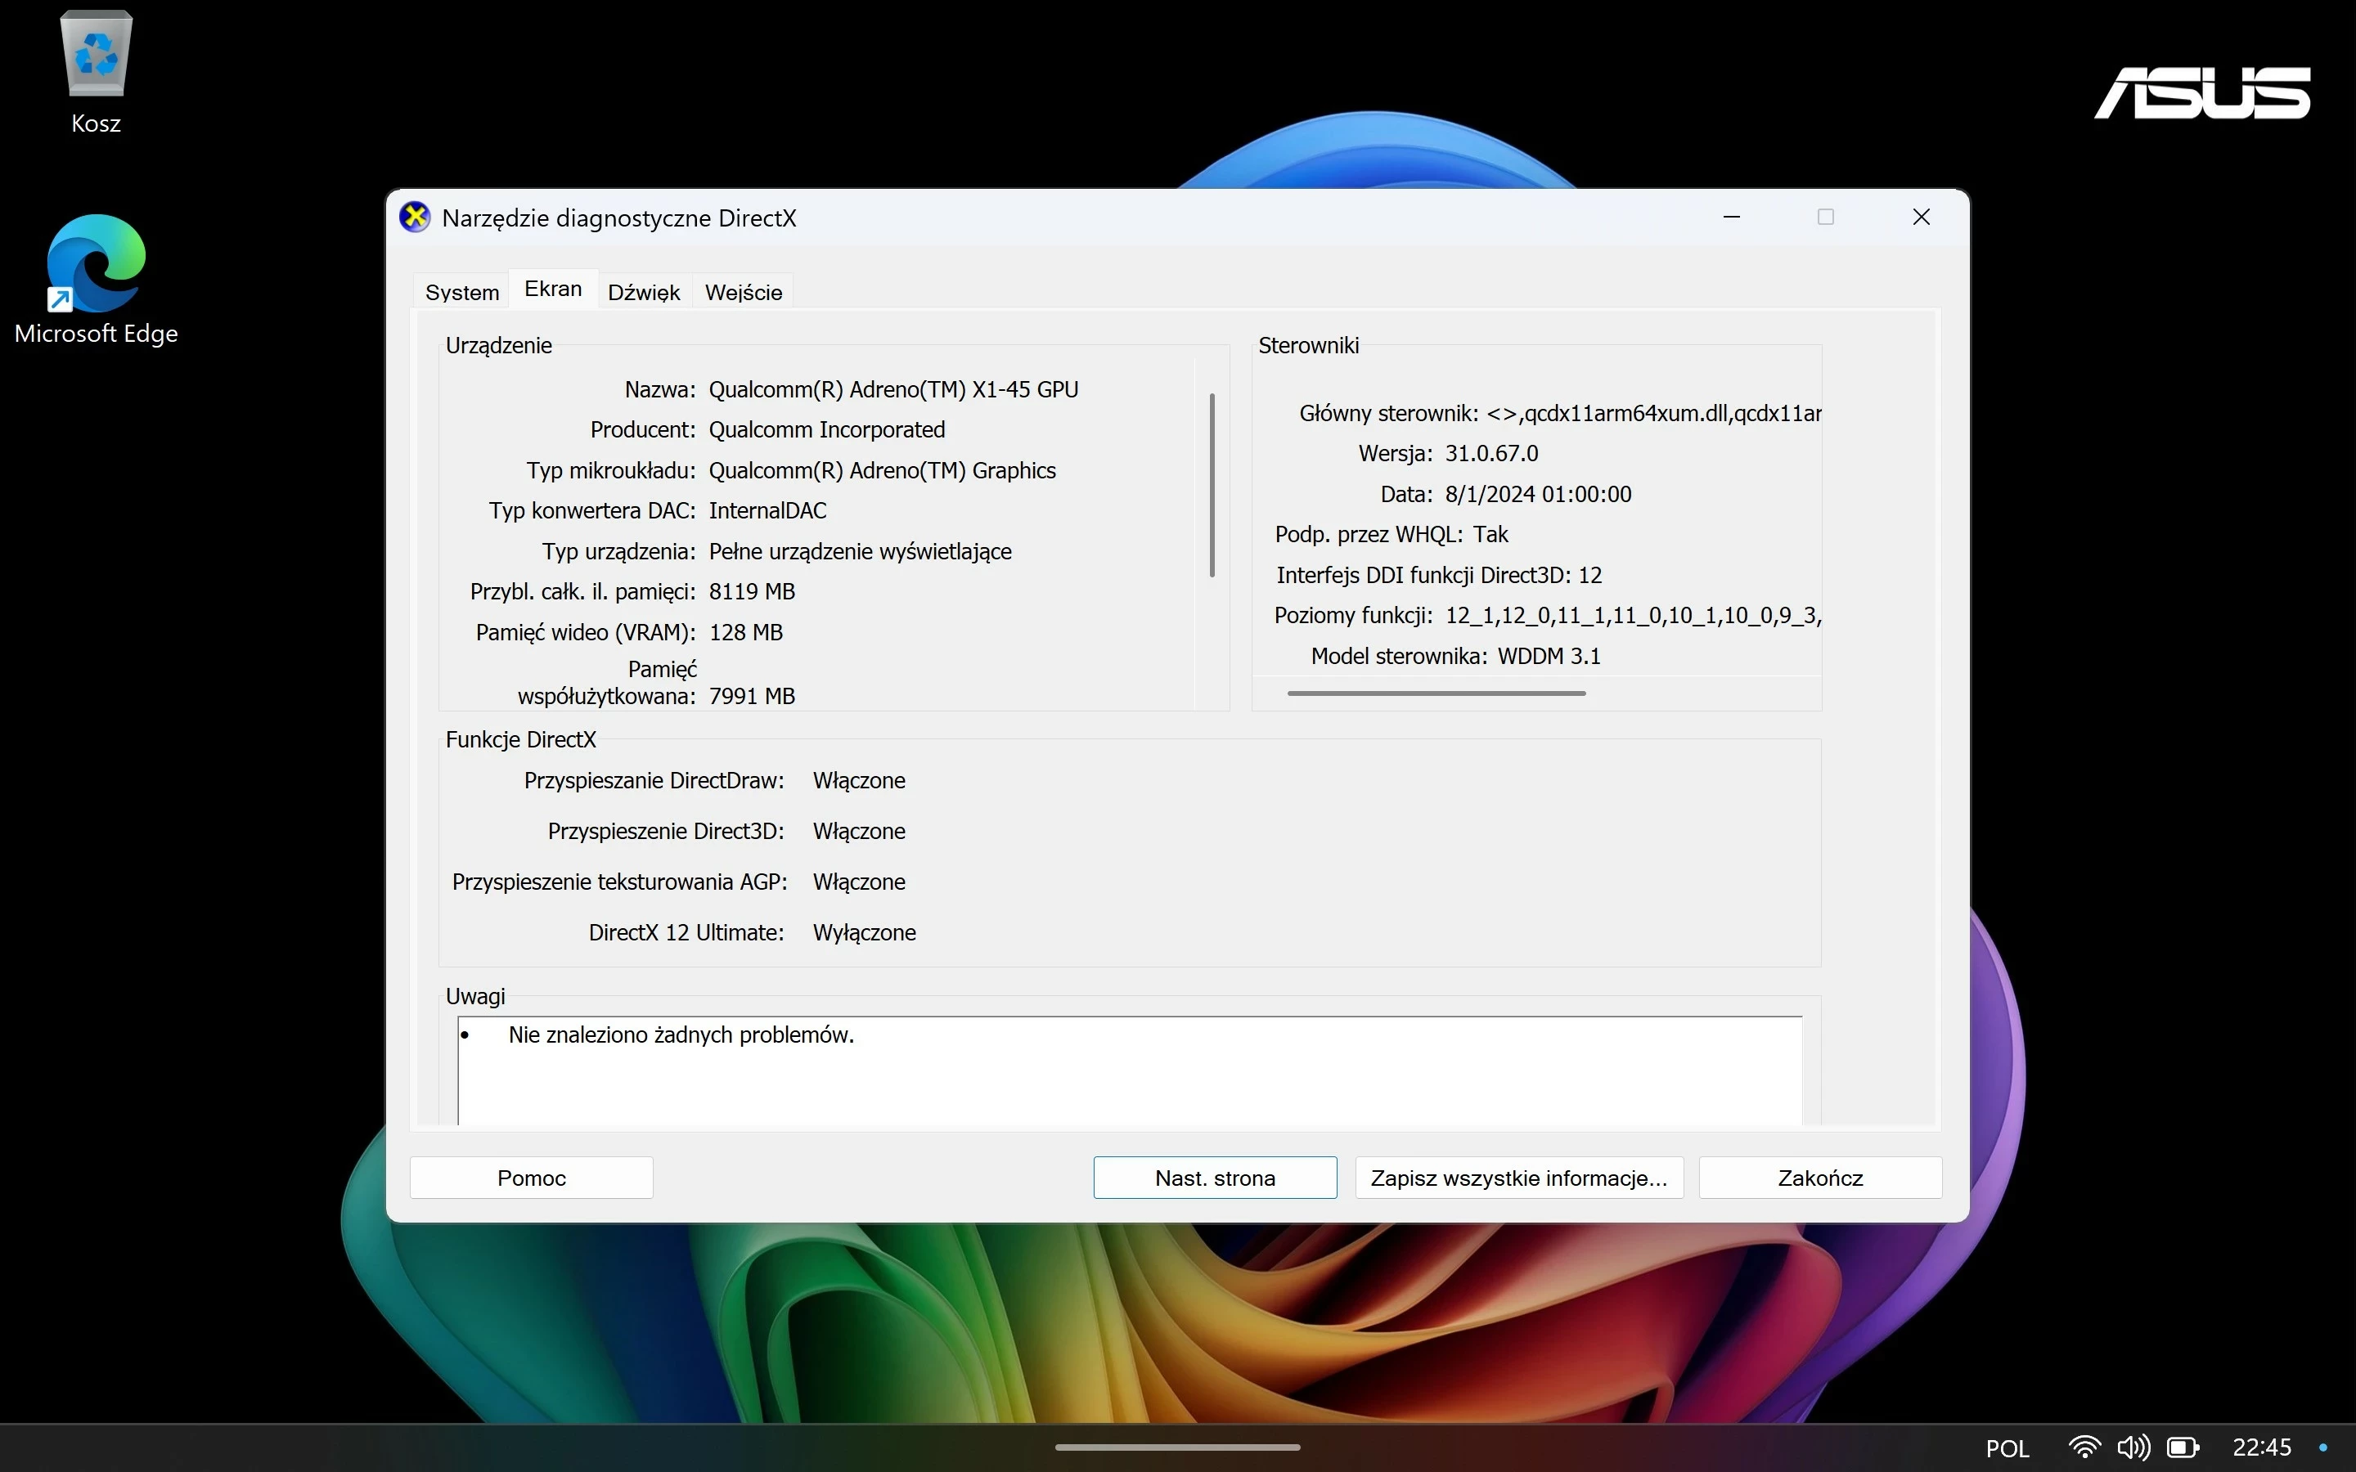Click the notification dot in tray
Image resolution: width=2356 pixels, height=1472 pixels.
[2324, 1447]
